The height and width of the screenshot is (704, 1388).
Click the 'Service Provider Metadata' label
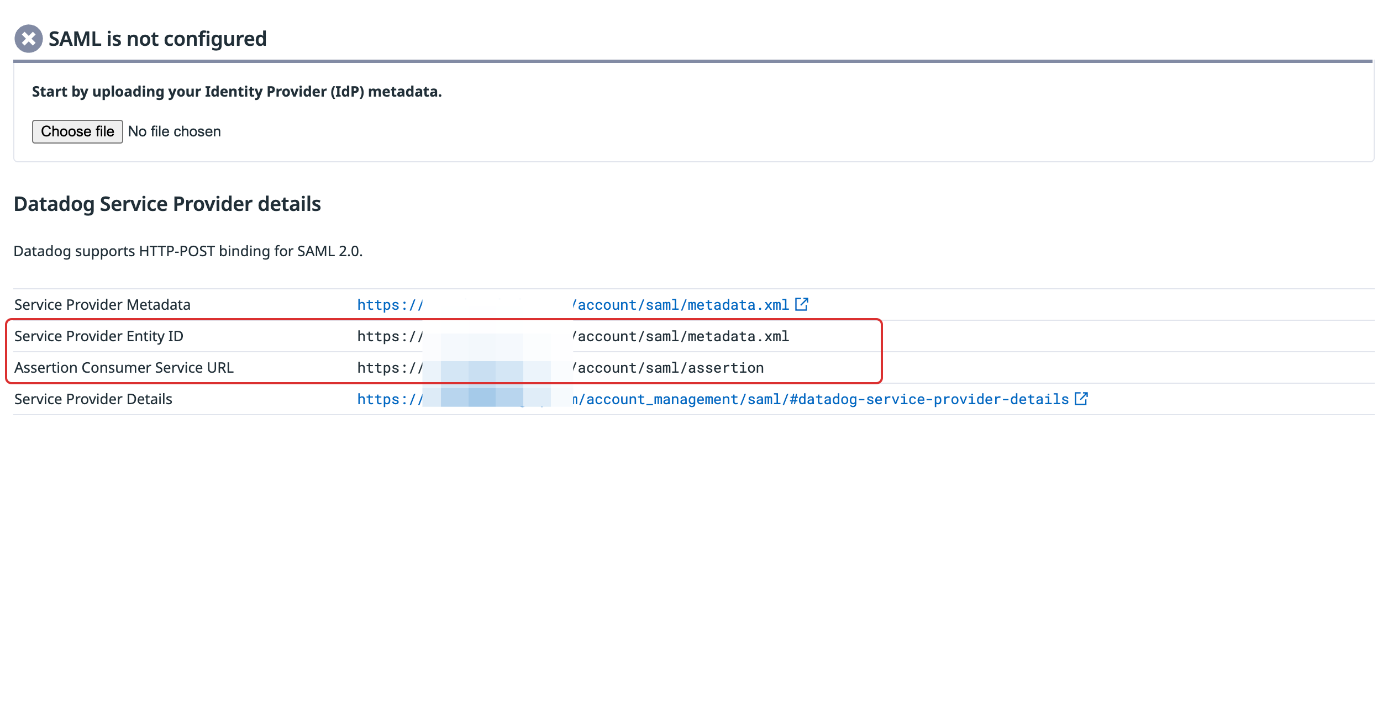point(102,305)
